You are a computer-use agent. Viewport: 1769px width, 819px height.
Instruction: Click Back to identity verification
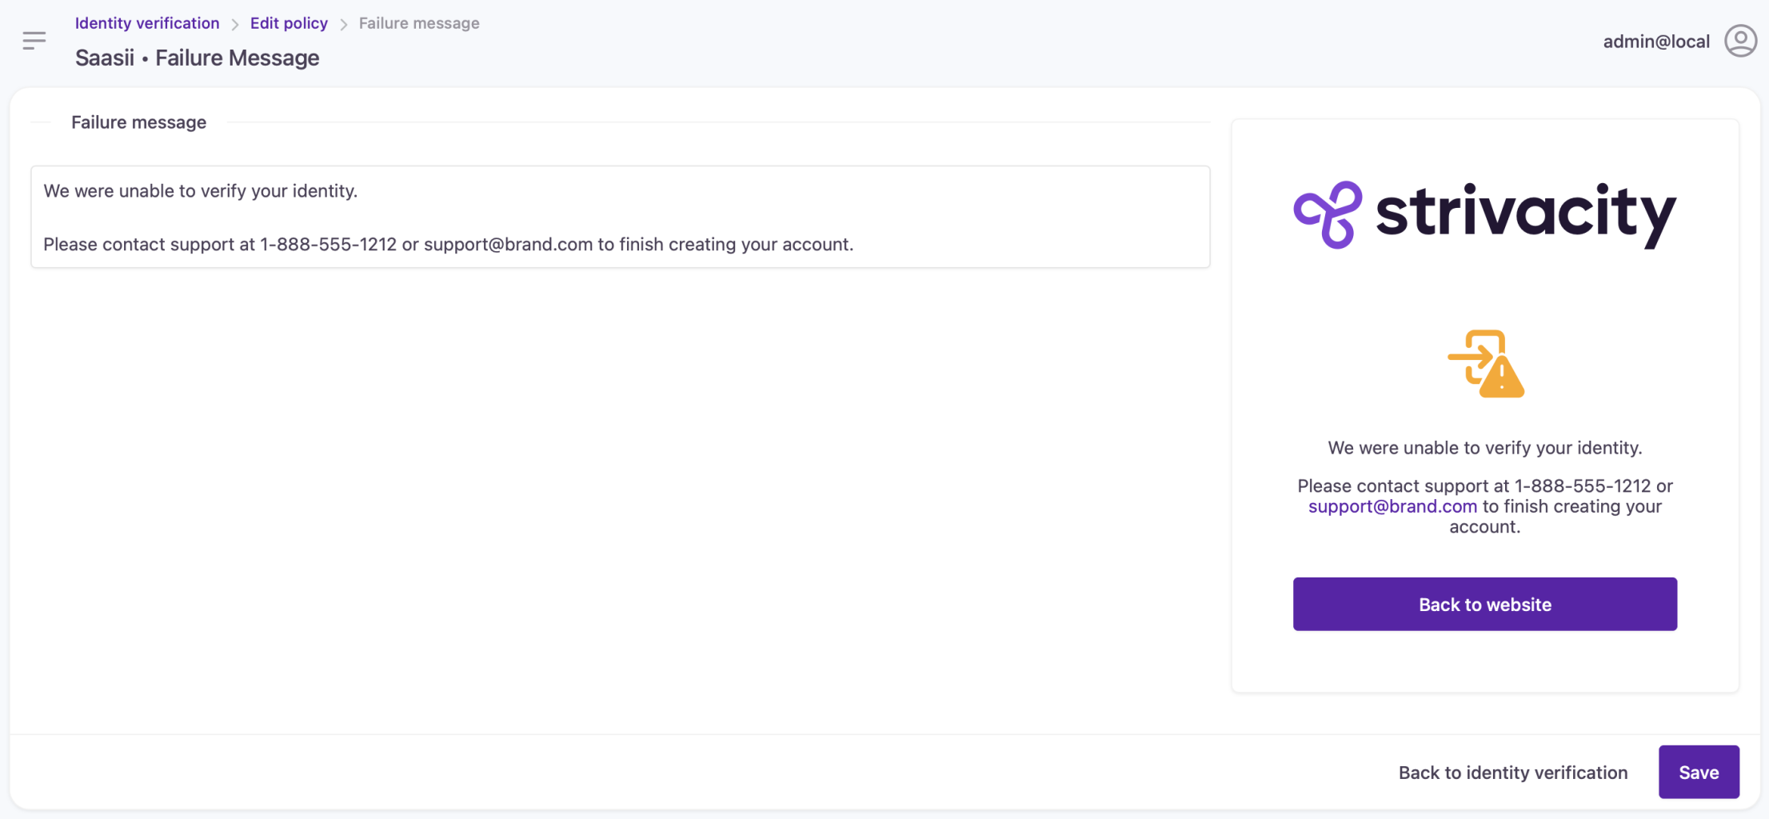coord(1512,772)
